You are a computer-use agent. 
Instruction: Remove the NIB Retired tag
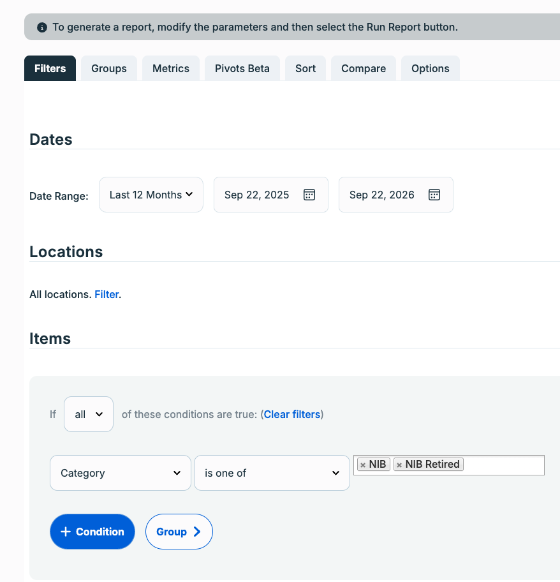pos(399,465)
